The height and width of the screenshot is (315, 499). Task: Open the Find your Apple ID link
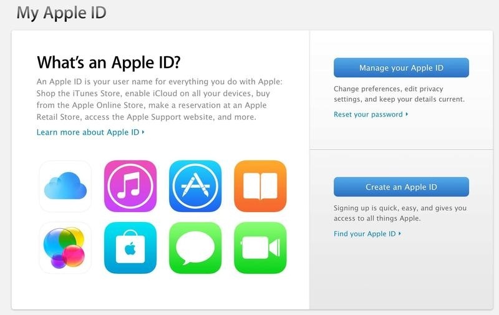pos(365,234)
